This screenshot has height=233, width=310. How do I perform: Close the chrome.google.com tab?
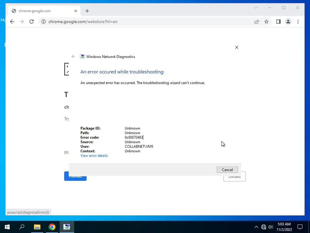pyautogui.click(x=75, y=11)
